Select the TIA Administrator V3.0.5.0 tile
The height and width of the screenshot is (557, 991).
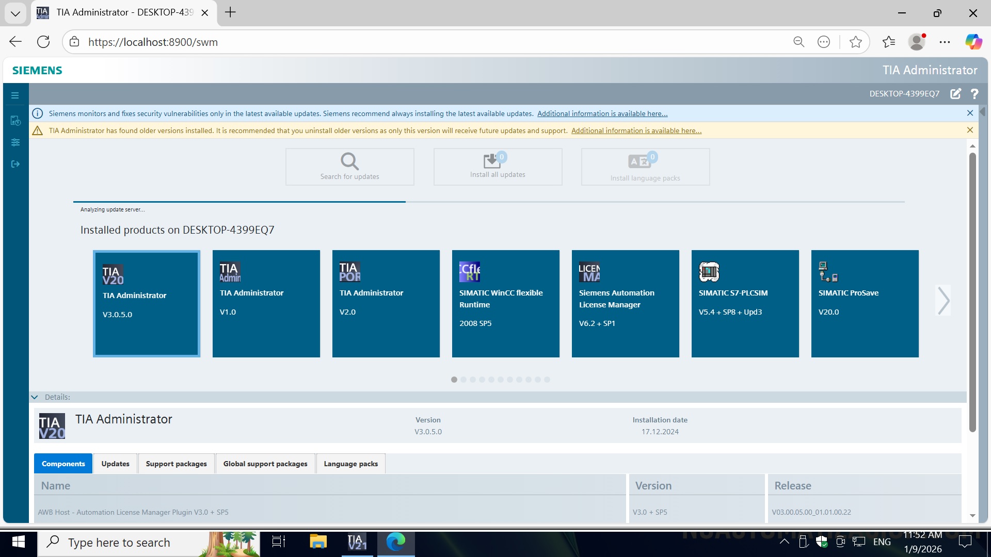pos(147,304)
